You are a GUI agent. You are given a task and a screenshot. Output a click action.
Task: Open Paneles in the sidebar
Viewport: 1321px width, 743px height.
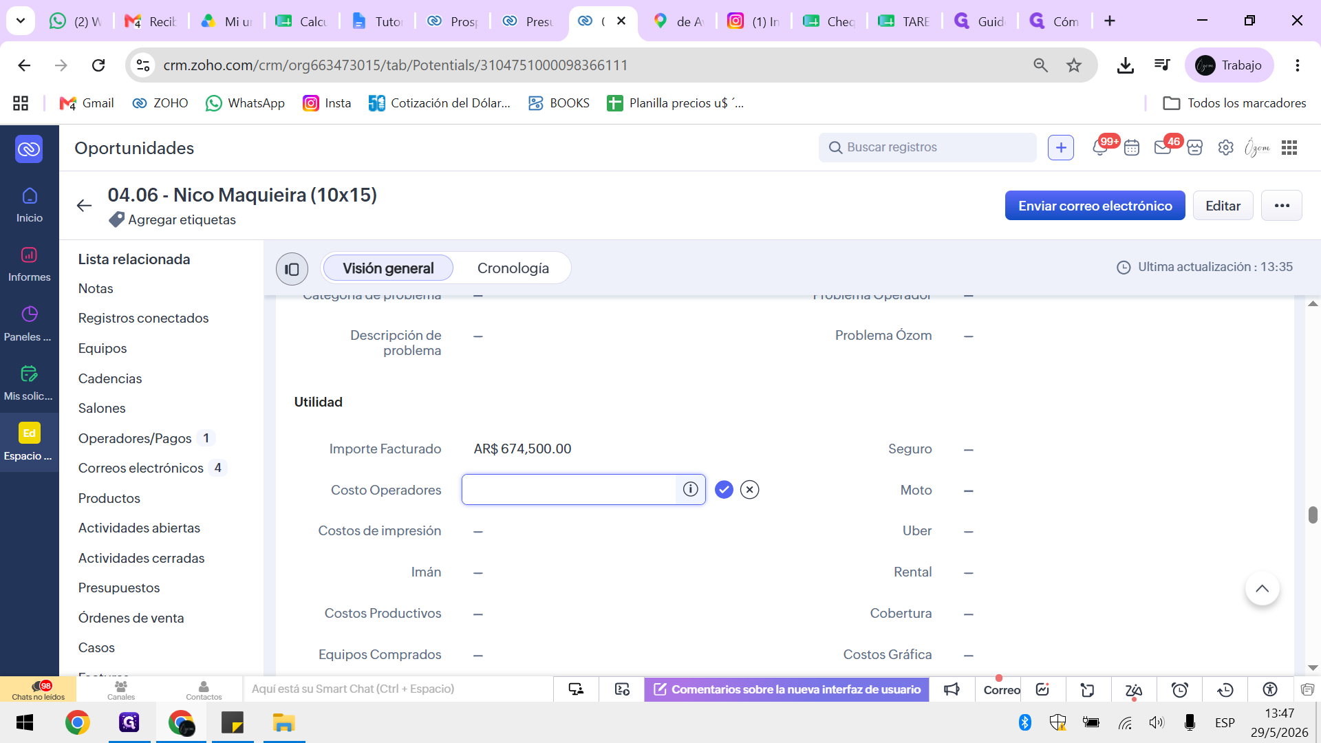click(x=29, y=324)
